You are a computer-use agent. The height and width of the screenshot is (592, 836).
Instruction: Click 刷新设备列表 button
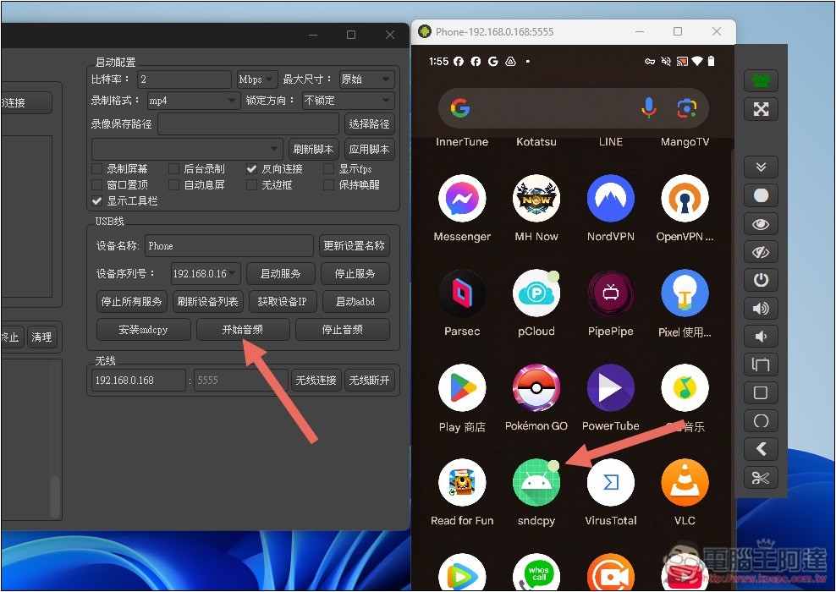(207, 302)
